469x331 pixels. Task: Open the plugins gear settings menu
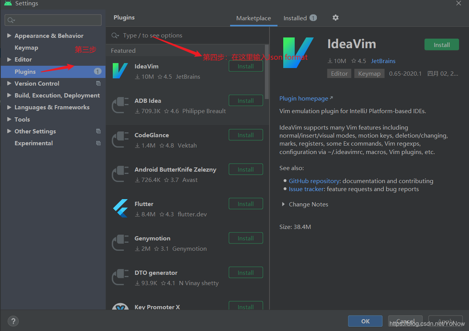(x=335, y=18)
